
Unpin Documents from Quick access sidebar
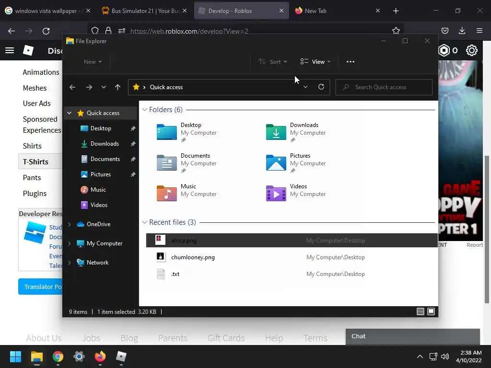tap(133, 159)
